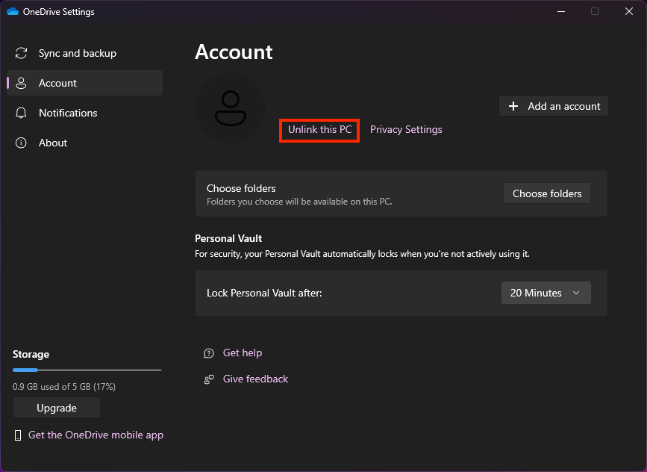
Task: Click the Get help question icon
Action: (209, 353)
